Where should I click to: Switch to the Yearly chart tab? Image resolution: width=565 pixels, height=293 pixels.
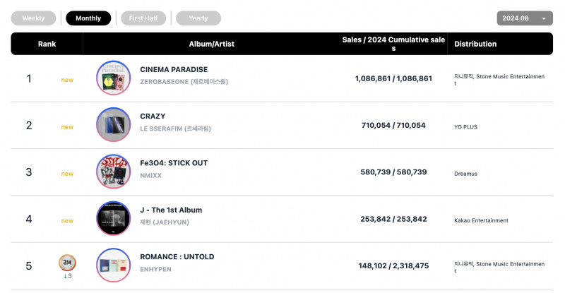coord(198,18)
